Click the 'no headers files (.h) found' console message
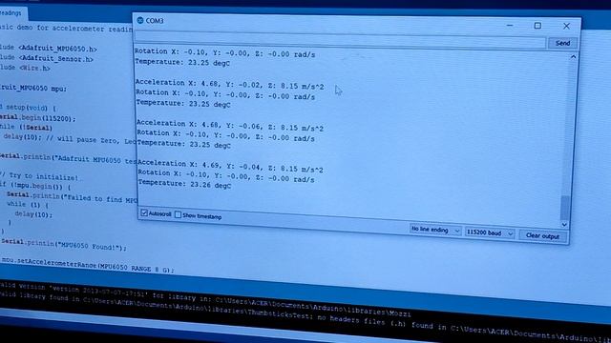Image resolution: width=611 pixels, height=343 pixels. coord(381,321)
